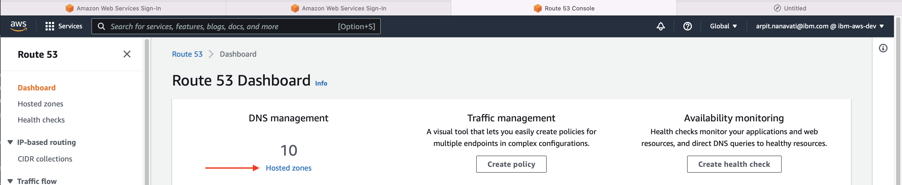902x185 pixels.
Task: Open the info panel circle icon
Action: tap(883, 48)
